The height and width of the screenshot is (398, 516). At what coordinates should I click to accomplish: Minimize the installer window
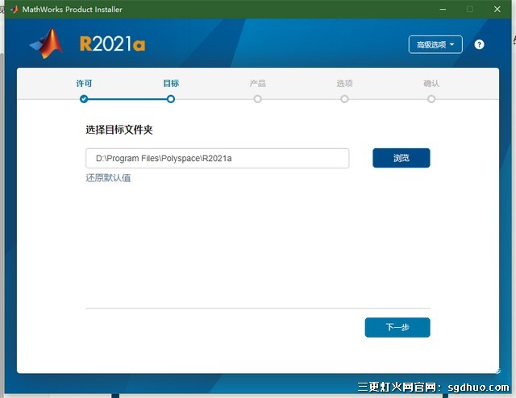click(x=443, y=9)
